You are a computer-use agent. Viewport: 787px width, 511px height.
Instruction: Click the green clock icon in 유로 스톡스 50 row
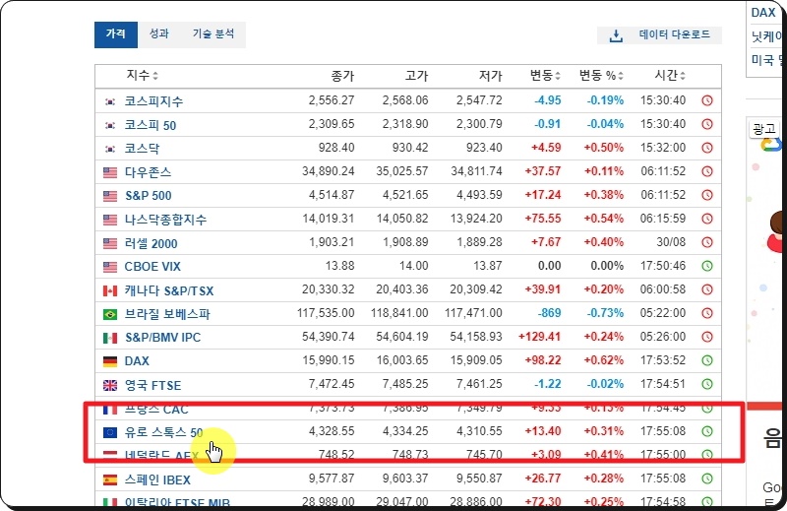click(x=707, y=431)
